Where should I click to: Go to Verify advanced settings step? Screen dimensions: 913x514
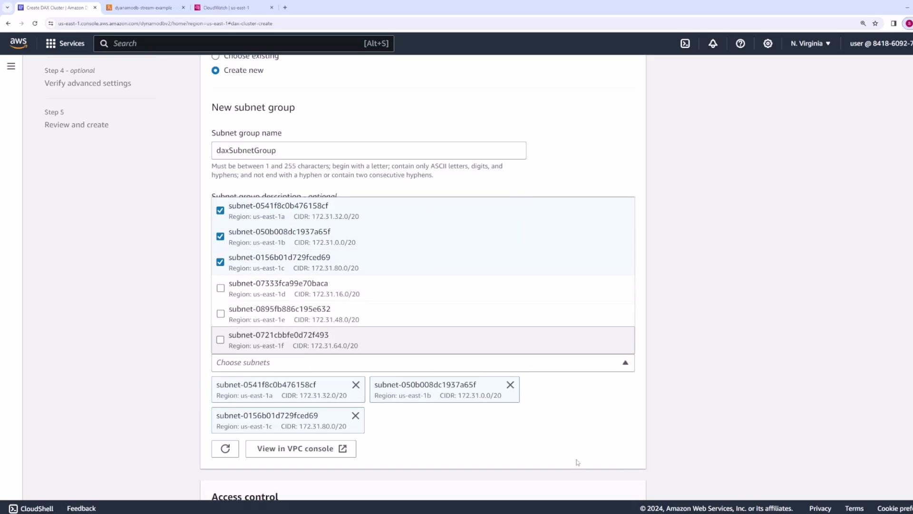(88, 83)
